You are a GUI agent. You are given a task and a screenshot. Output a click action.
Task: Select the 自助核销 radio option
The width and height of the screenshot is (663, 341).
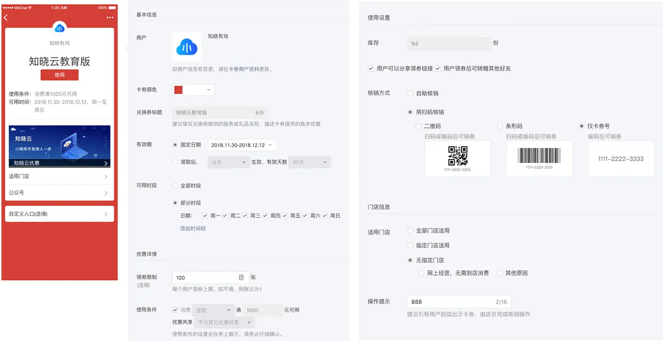pos(410,93)
